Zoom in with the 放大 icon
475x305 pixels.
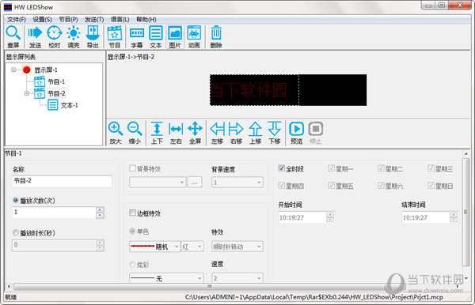point(116,133)
